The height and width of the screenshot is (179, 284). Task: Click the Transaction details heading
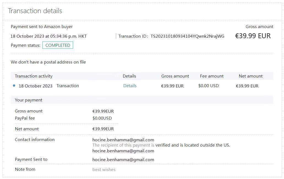[35, 11]
